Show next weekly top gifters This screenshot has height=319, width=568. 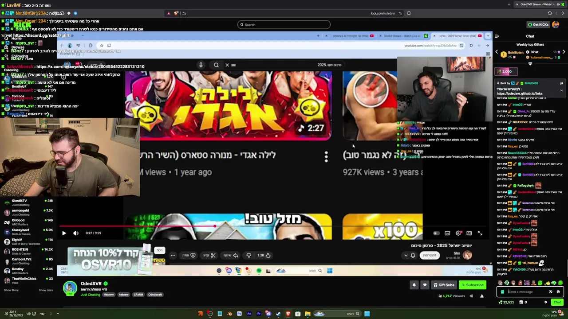[564, 52]
